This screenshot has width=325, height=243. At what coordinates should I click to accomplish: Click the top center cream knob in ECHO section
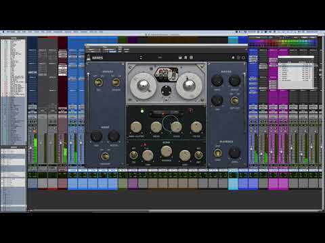[x=167, y=151]
